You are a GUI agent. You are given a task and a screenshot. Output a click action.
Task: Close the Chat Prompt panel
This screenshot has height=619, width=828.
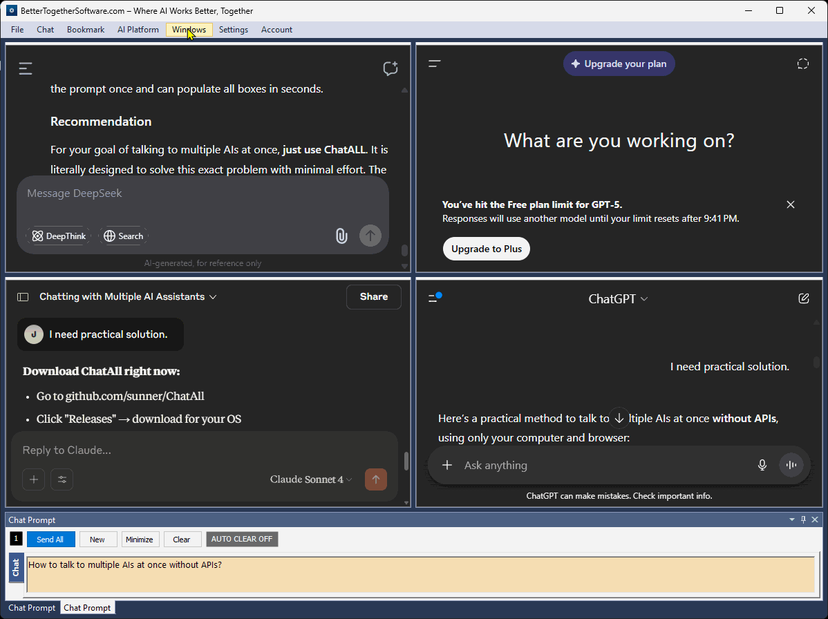[x=815, y=520]
